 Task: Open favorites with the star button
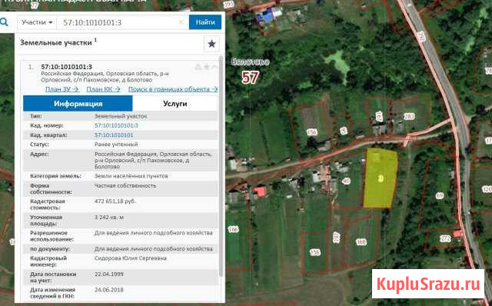point(212,44)
